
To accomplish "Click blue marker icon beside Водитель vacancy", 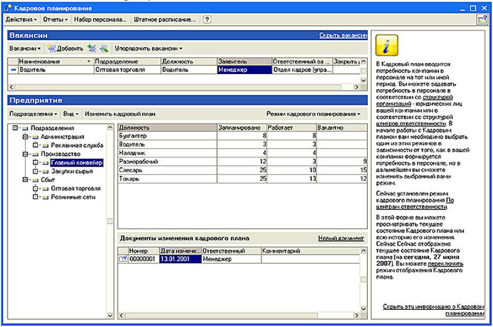I will pos(13,70).
